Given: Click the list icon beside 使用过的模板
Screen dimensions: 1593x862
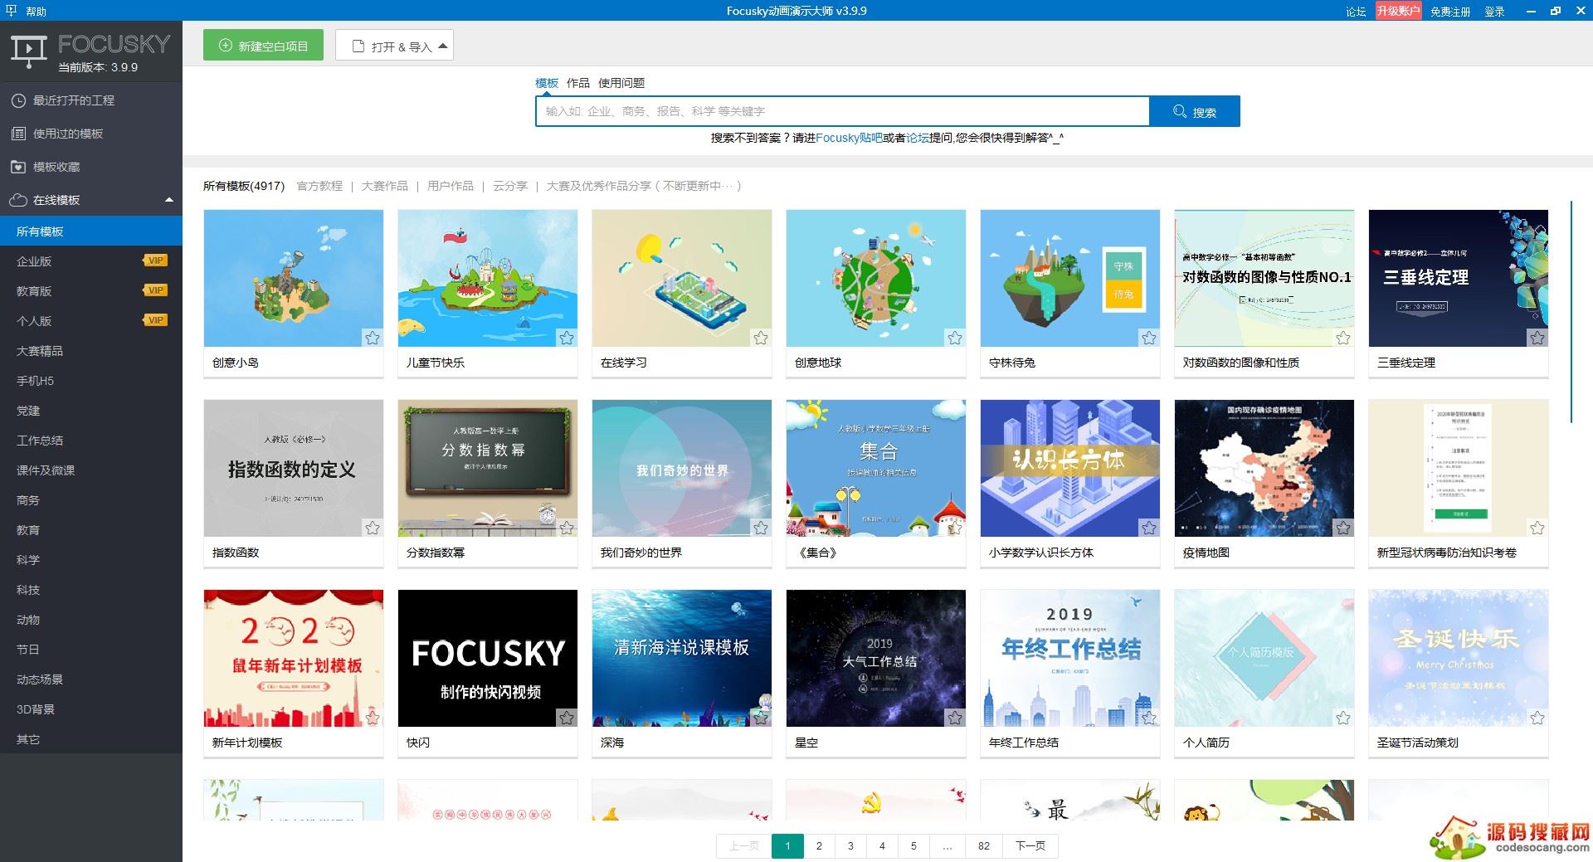Looking at the screenshot, I should tap(18, 134).
